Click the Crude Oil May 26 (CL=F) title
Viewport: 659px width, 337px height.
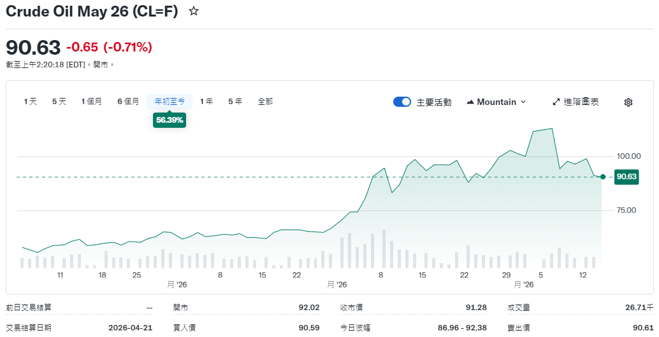point(92,11)
